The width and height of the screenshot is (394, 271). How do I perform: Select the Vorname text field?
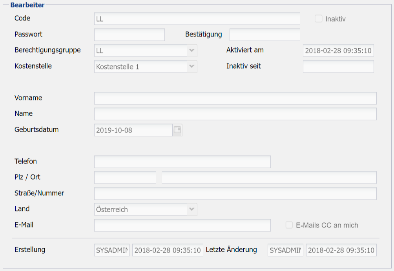point(235,98)
